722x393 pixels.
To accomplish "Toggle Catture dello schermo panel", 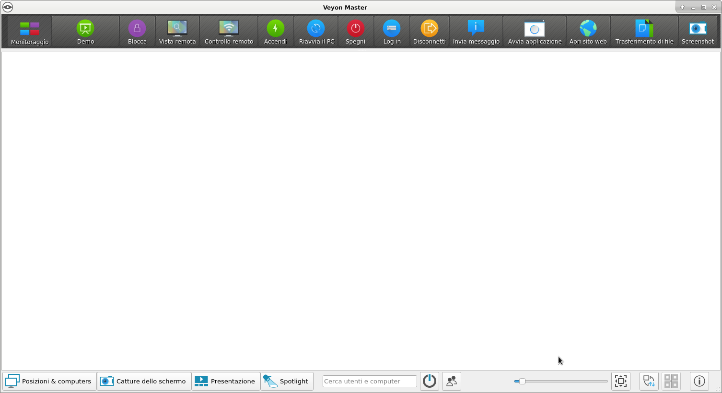I will 144,382.
